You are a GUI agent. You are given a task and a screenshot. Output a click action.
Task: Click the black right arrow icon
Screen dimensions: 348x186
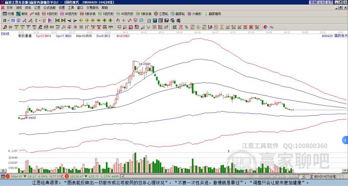[75, 20]
